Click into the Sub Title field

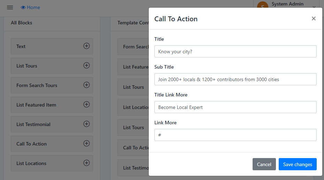(235, 79)
